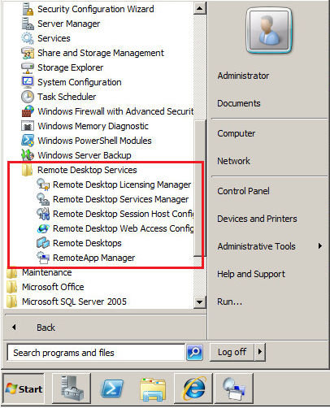Open the arrow next to Log off

tap(260, 352)
